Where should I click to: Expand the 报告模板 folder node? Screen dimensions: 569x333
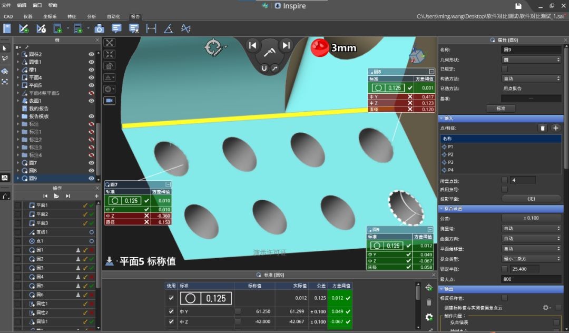pos(18,116)
